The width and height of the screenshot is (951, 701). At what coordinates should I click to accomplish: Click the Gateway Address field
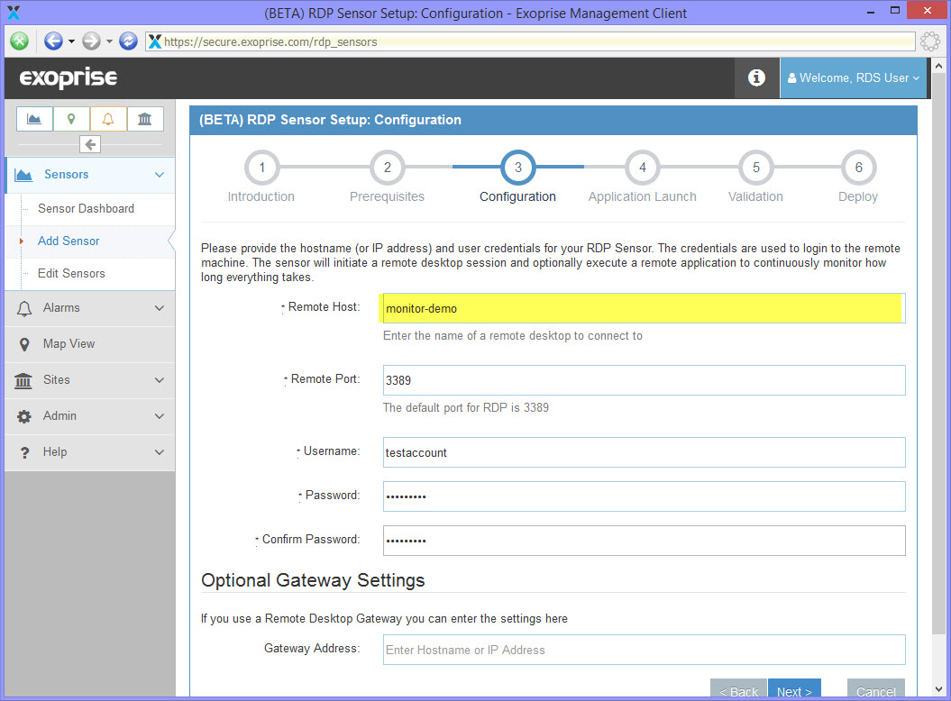click(644, 650)
